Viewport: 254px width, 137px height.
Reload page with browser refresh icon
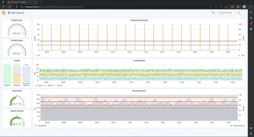[x=10, y=7]
